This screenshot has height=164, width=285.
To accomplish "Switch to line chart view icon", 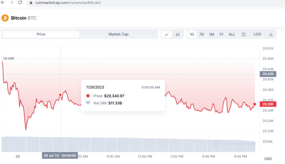I will (167, 35).
